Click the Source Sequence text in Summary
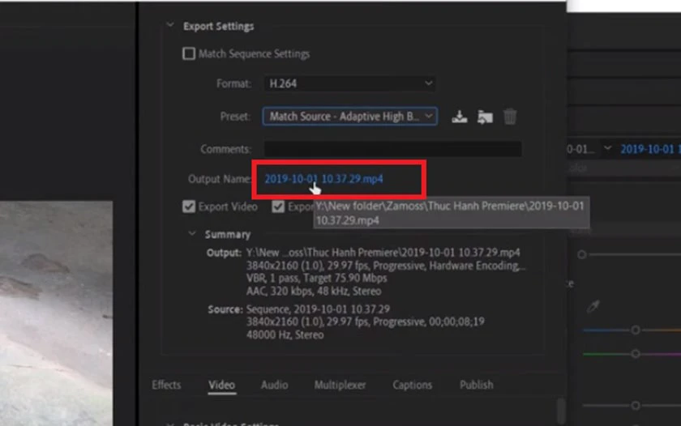The width and height of the screenshot is (681, 426). 318,309
